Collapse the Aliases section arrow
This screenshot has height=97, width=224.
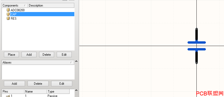[76, 61]
